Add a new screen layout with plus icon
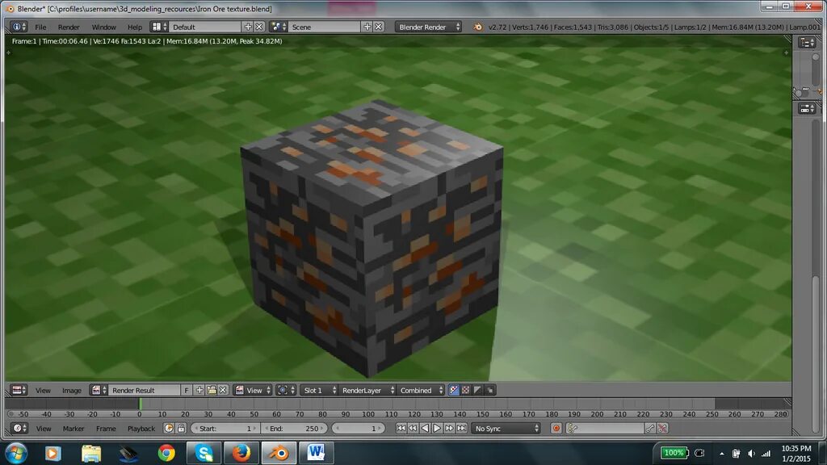827x465 pixels. tap(248, 27)
